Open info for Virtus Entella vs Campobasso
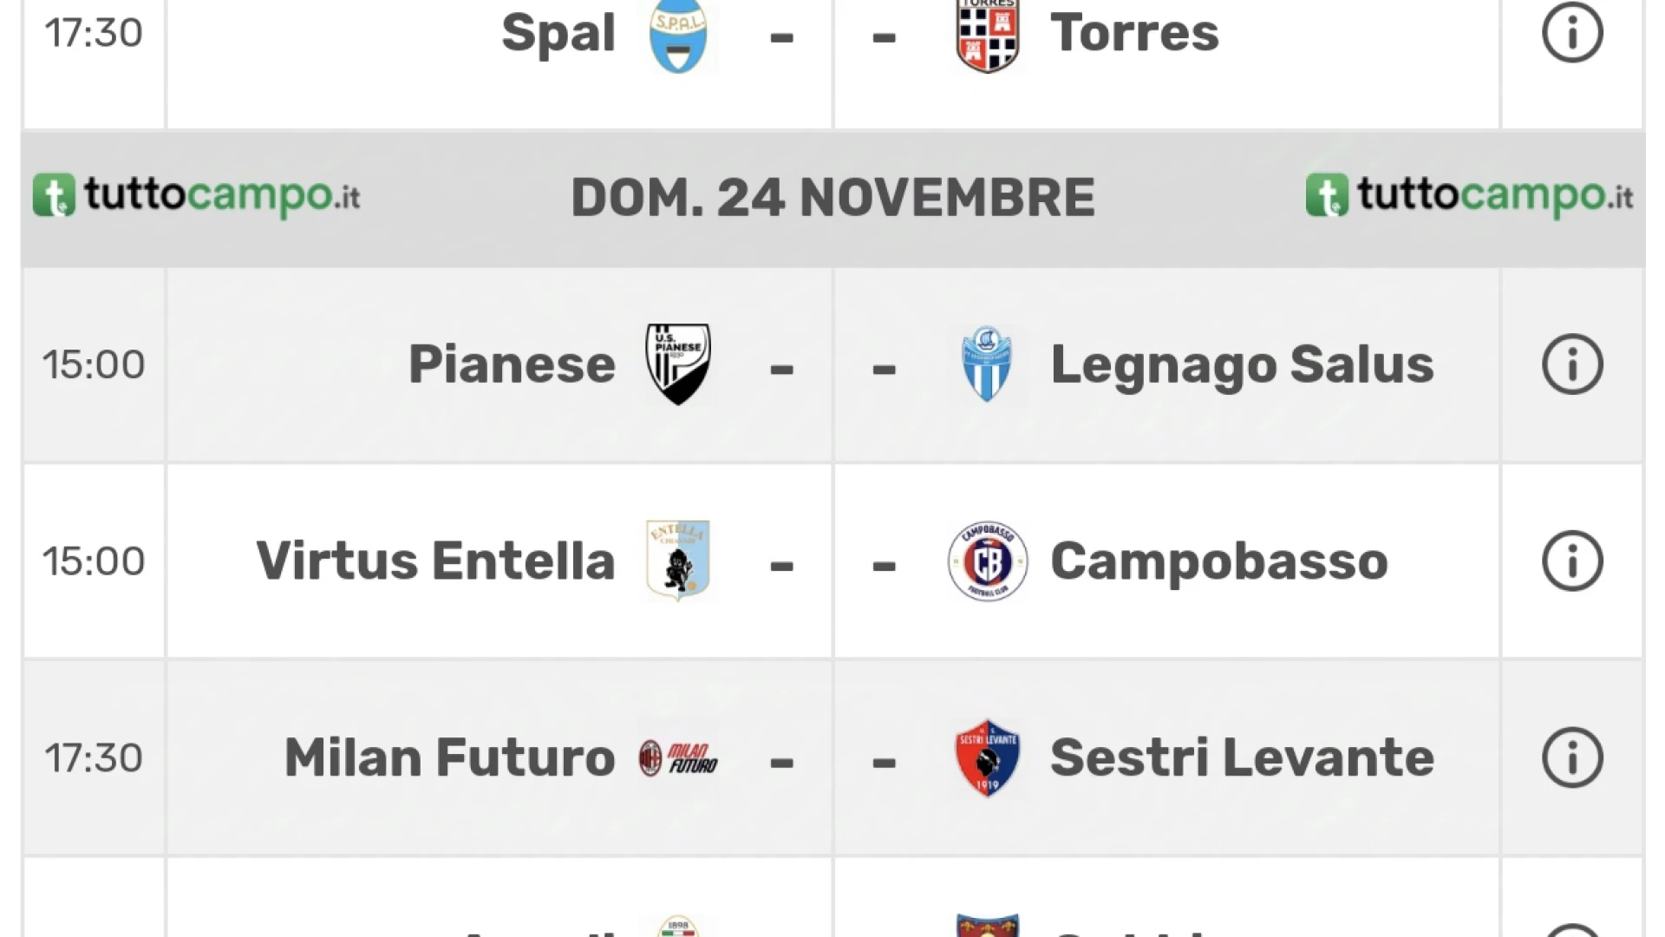The width and height of the screenshot is (1665, 937). (x=1572, y=561)
